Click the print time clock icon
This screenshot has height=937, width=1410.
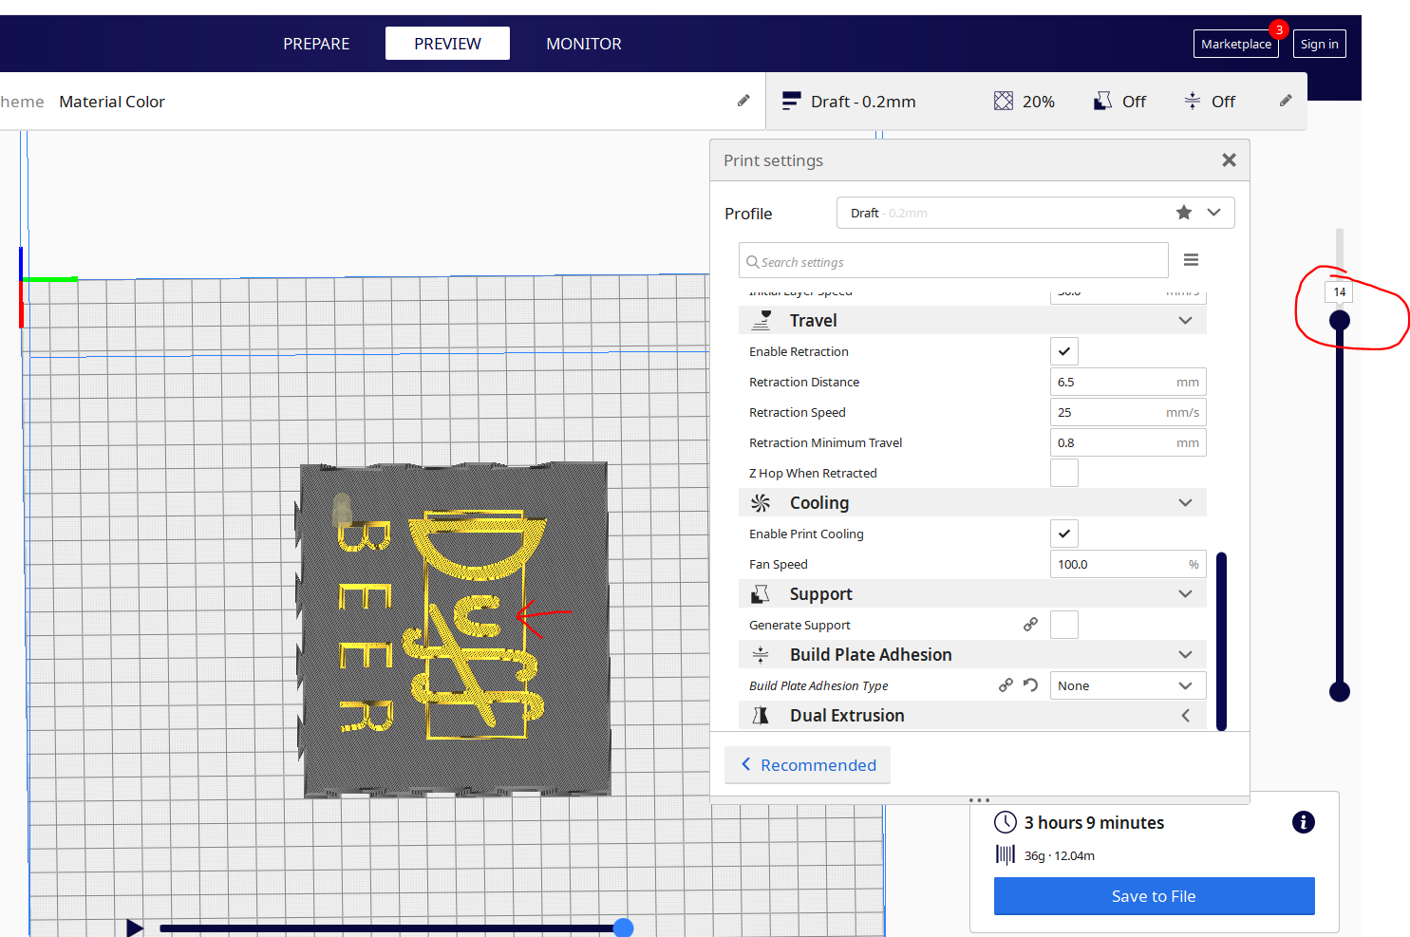[1006, 822]
